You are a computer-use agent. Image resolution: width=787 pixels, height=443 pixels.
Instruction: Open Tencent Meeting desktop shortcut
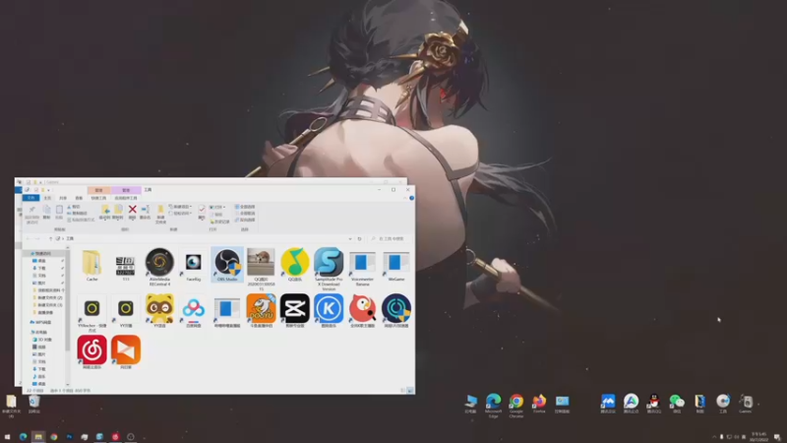click(608, 404)
